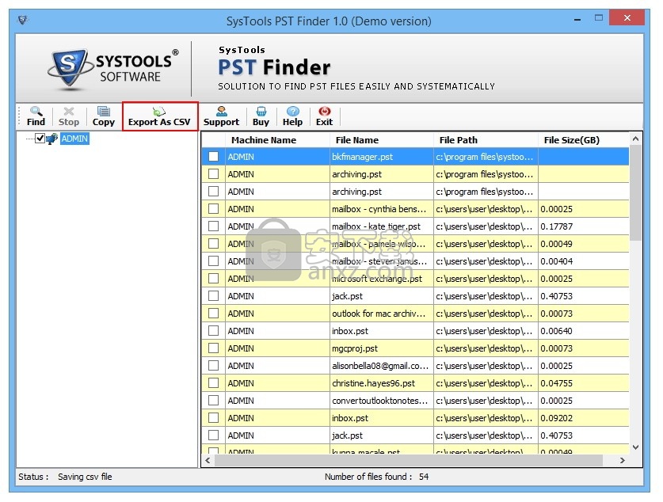This screenshot has width=663, height=502.
Task: Click the Copy toolbar icon
Action: (104, 111)
